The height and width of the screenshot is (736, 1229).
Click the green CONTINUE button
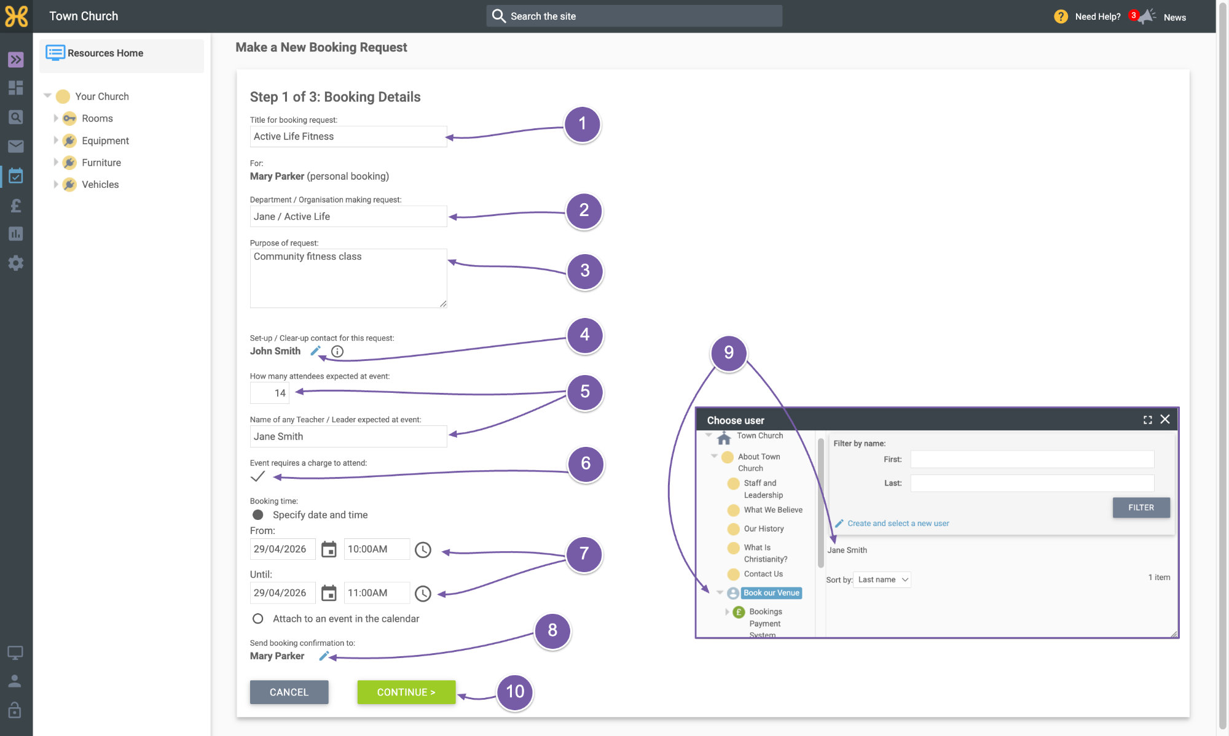(406, 692)
